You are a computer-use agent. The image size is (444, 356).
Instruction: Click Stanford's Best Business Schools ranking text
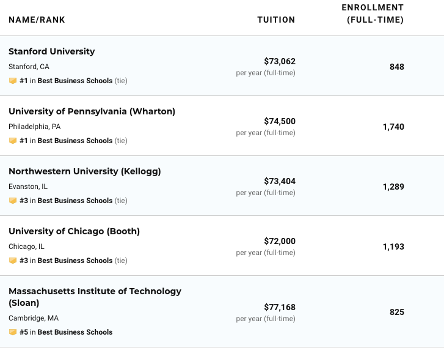click(x=75, y=81)
